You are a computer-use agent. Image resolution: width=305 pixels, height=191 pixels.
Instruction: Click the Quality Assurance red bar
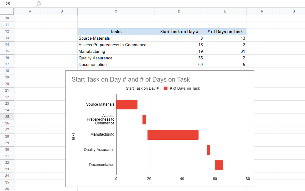click(208, 150)
